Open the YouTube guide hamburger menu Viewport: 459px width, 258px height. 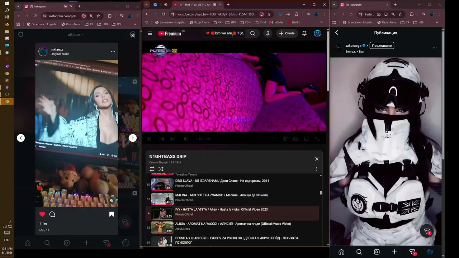coord(150,33)
